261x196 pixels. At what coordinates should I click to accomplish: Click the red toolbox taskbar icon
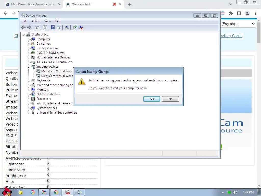click(67, 192)
